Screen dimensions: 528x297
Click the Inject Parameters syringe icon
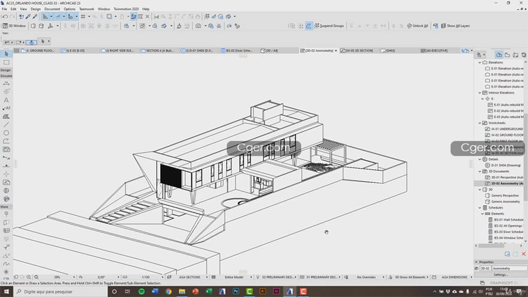pyautogui.click(x=35, y=17)
